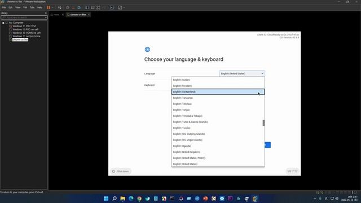The width and height of the screenshot is (361, 203).
Task: Open Snapshot Manager toolbar icon
Action: click(x=79, y=7)
